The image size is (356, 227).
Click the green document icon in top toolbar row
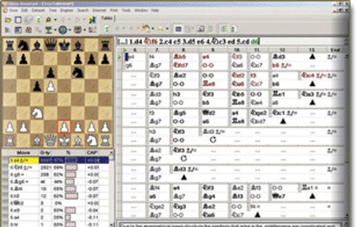tap(39, 20)
